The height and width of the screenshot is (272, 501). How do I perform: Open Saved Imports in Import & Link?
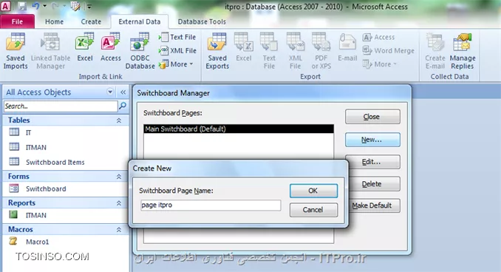[16, 51]
